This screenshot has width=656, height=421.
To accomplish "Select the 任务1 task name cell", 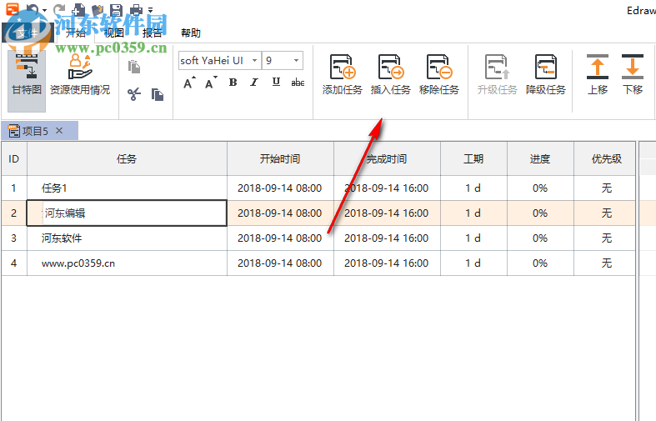I will tap(127, 188).
